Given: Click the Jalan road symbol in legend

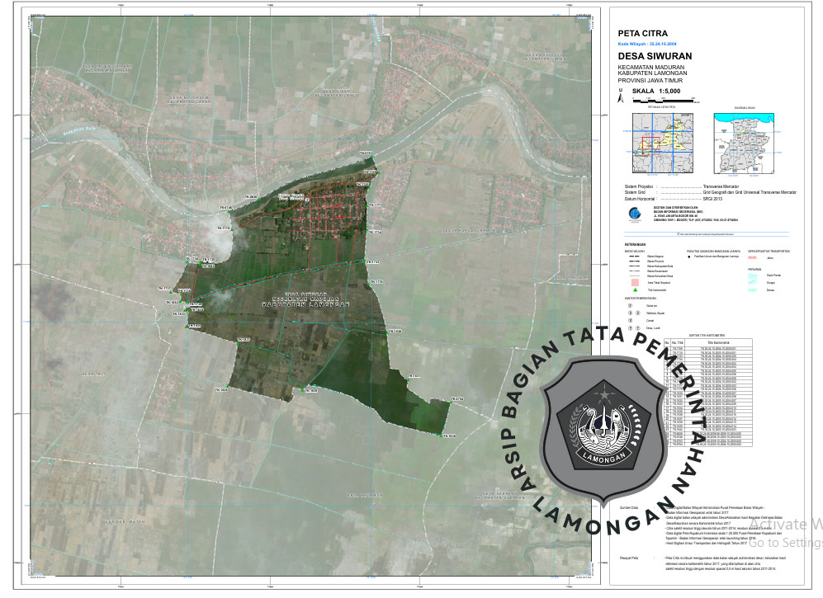Looking at the screenshot, I should [x=752, y=258].
